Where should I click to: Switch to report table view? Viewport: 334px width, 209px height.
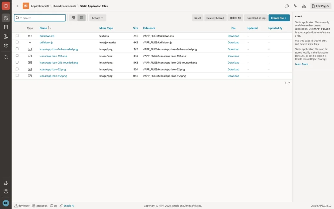point(82,18)
